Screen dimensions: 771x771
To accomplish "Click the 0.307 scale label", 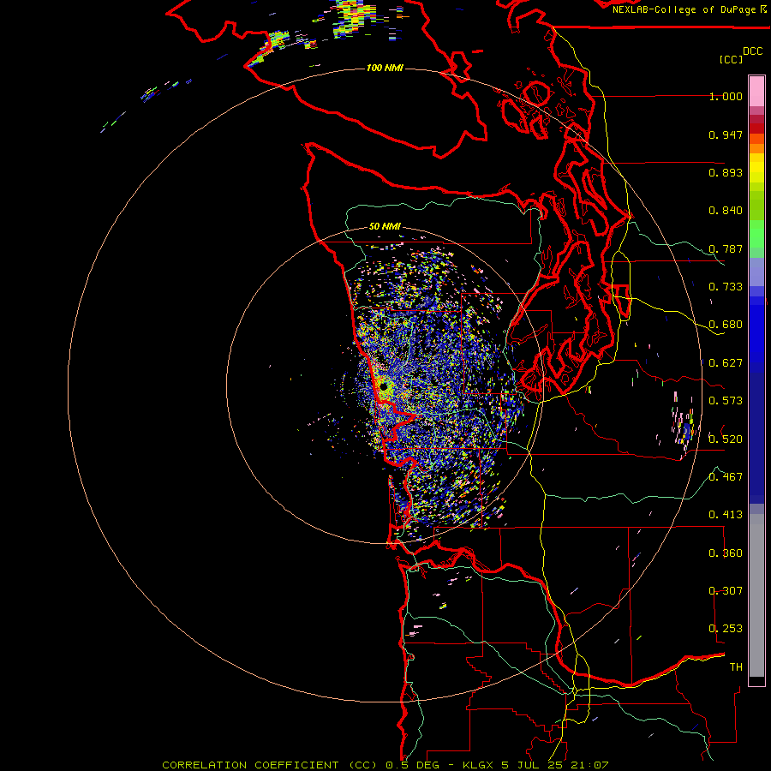I will point(726,591).
